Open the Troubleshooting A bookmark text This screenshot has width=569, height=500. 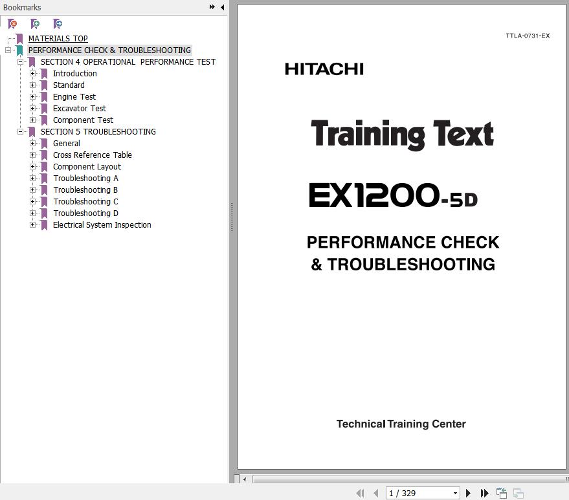click(85, 178)
